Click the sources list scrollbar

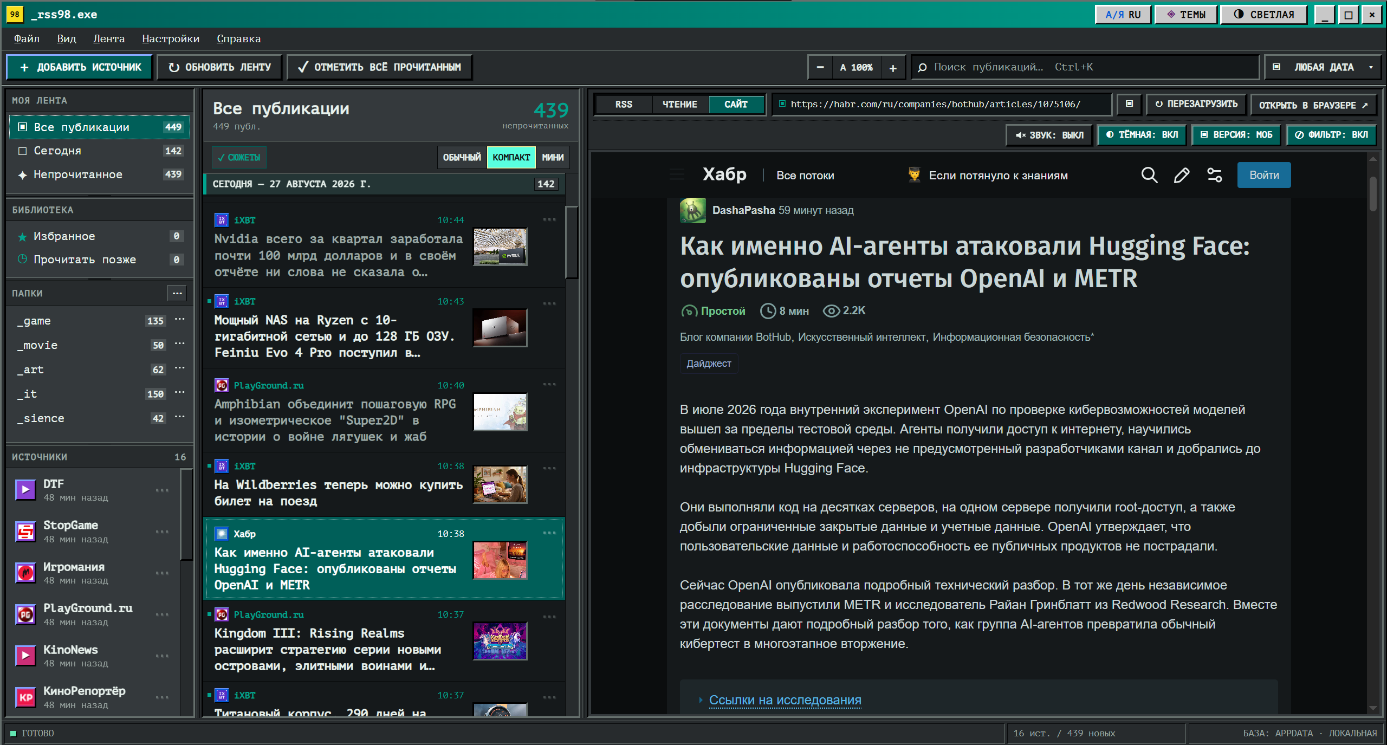point(186,515)
